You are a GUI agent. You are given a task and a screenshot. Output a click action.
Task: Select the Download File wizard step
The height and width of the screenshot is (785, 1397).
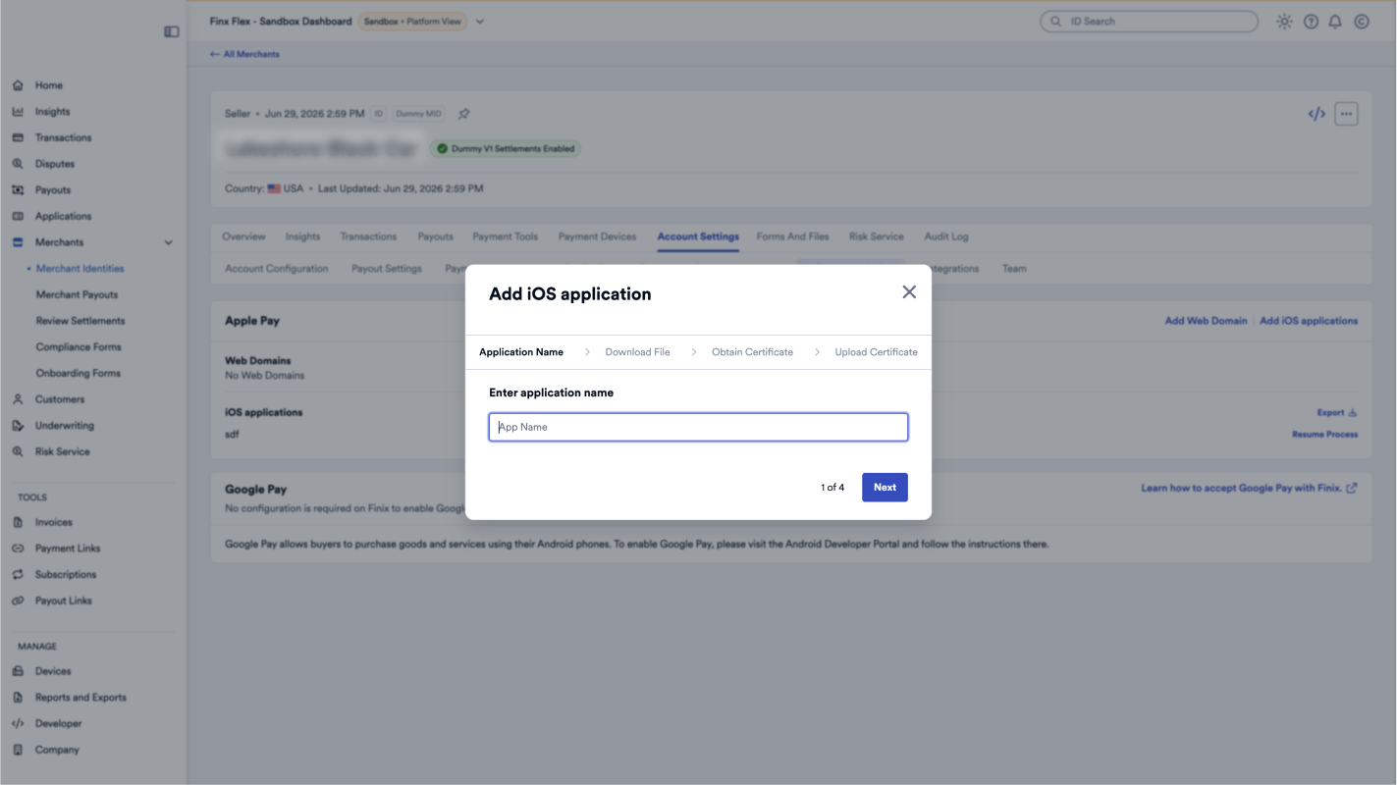(x=637, y=352)
